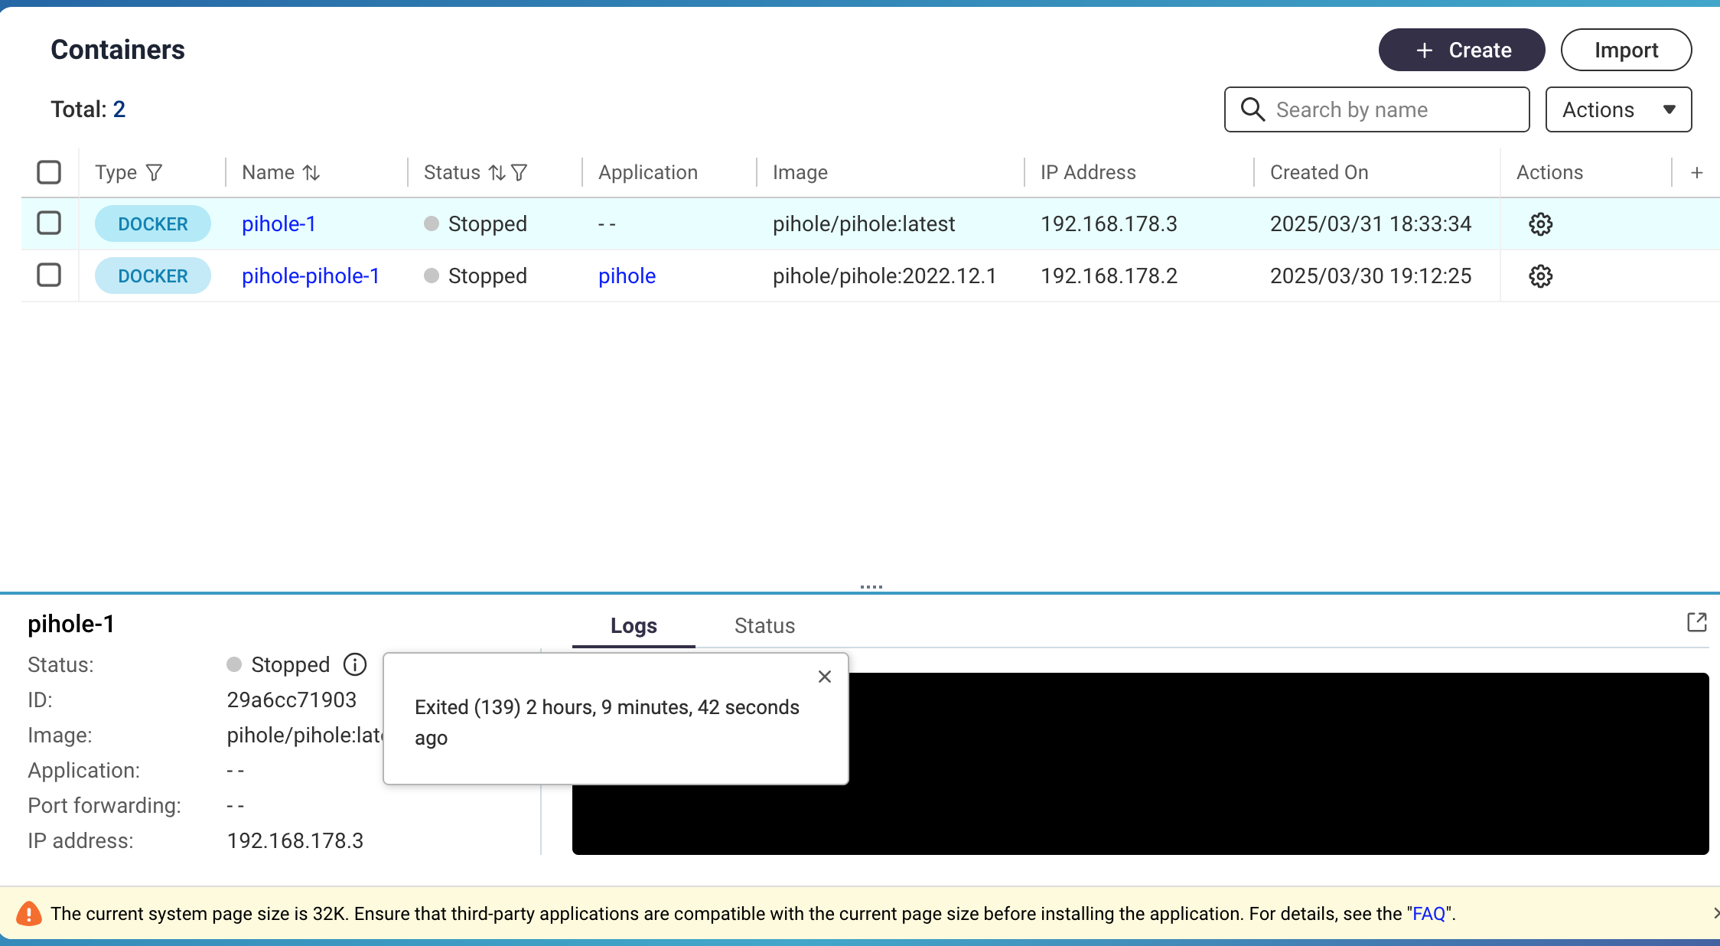
Task: Click the Create container button
Action: click(1461, 51)
